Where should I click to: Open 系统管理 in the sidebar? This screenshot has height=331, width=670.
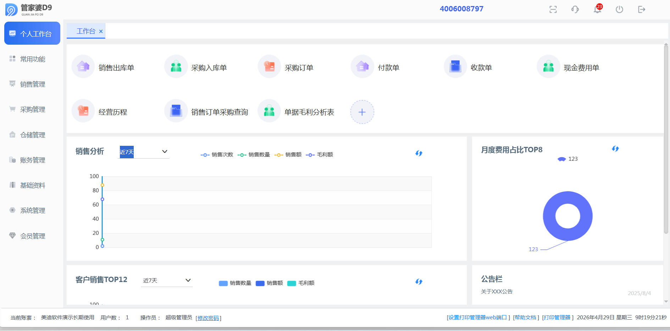tap(32, 210)
